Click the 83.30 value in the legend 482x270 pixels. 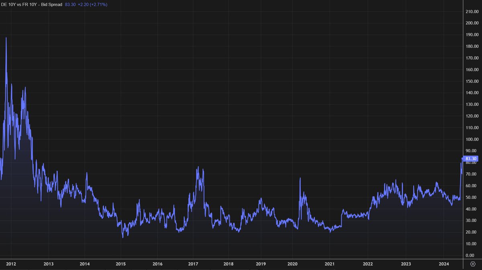pyautogui.click(x=70, y=4)
